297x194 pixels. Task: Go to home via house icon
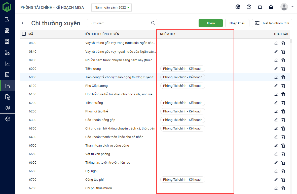click(271, 7)
